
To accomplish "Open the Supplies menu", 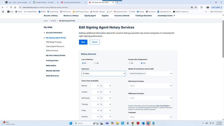I will click(x=105, y=16).
